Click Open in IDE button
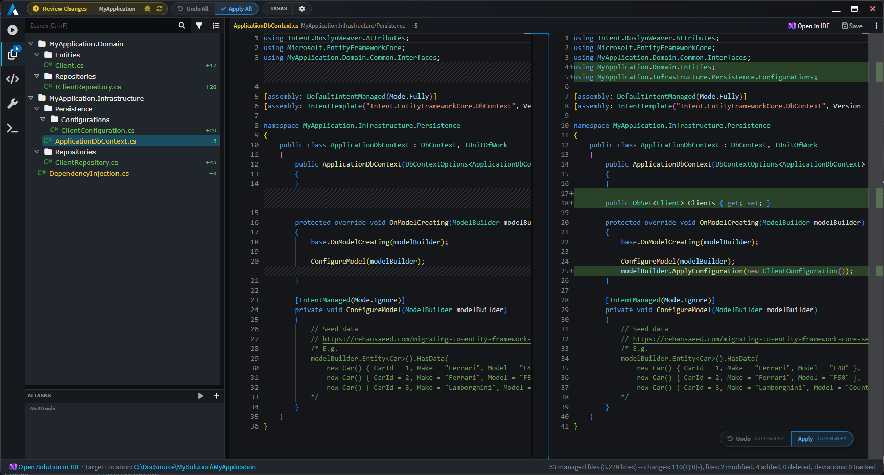884x475 pixels. click(809, 26)
